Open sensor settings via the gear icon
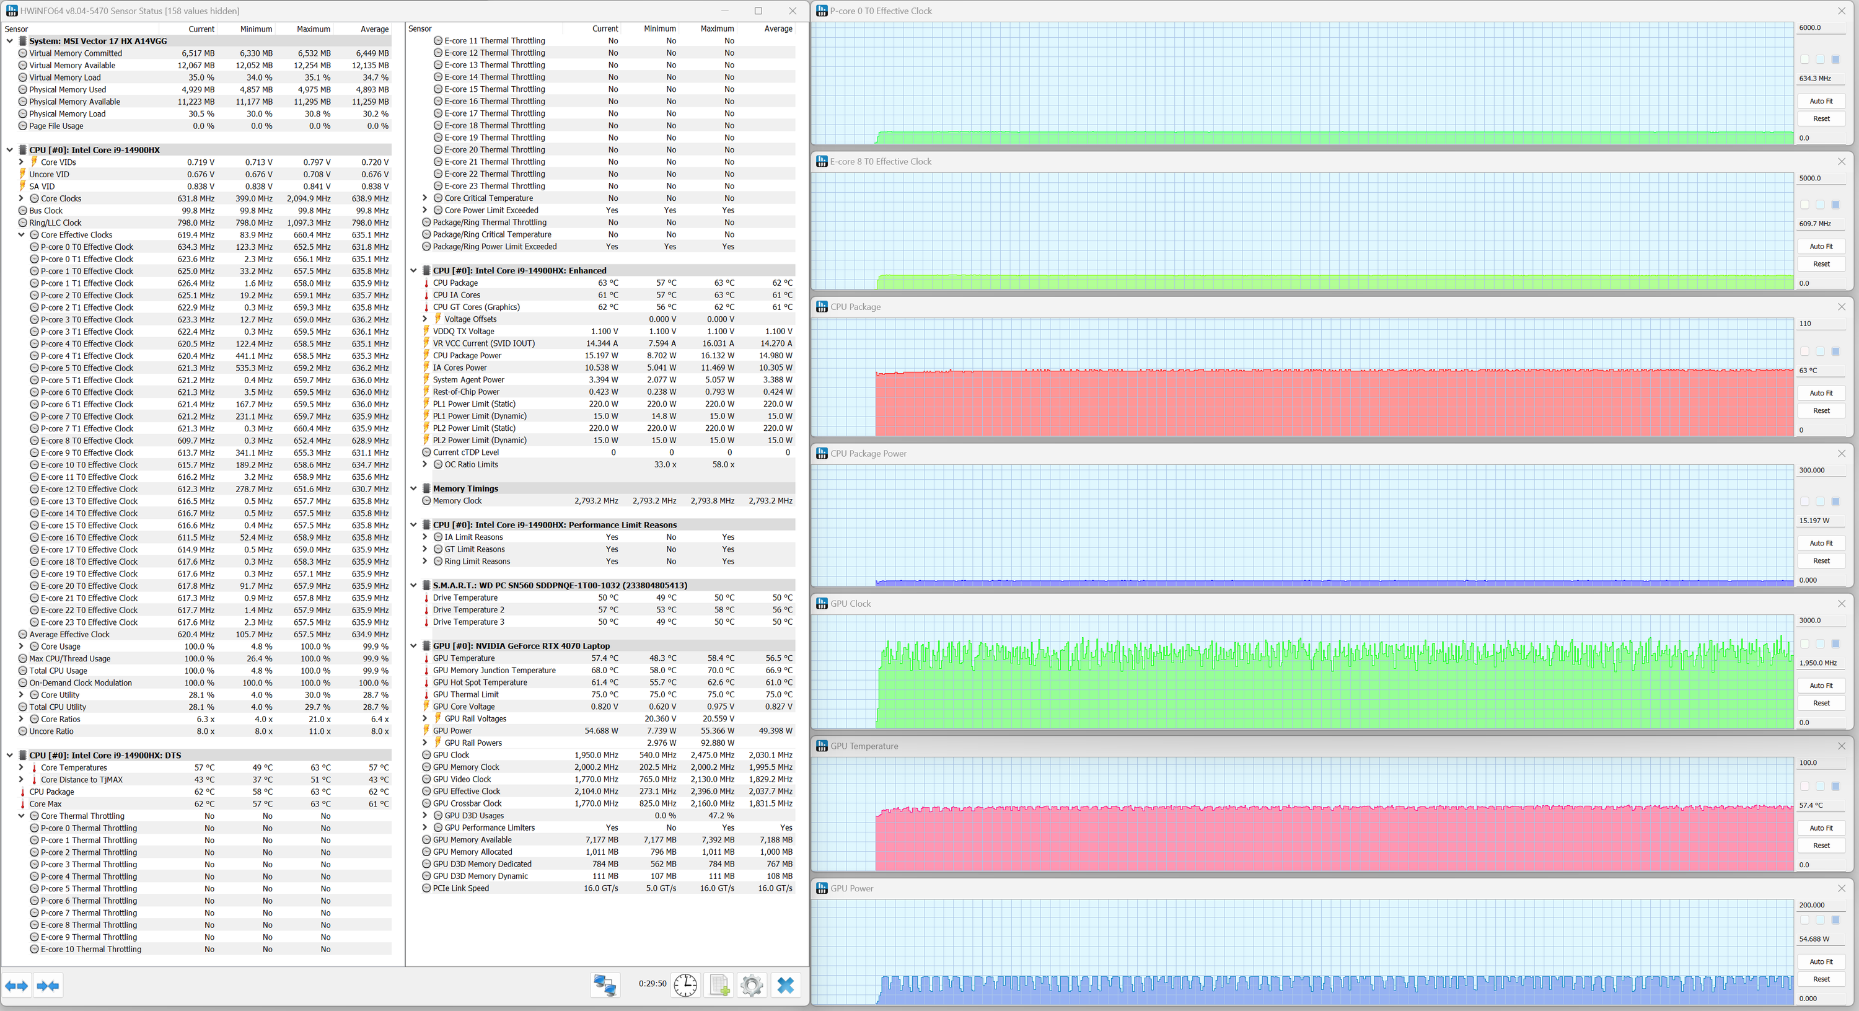The height and width of the screenshot is (1011, 1859). pos(751,985)
